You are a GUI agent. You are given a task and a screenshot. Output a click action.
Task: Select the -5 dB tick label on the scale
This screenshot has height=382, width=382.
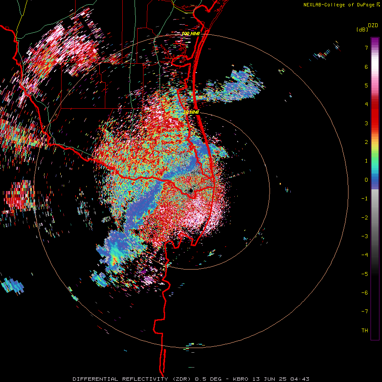point(365,274)
